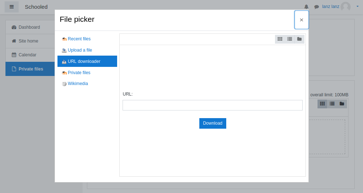Viewport: 363px width, 193px height.
Task: Open Site home in side navigation
Action: click(30, 41)
